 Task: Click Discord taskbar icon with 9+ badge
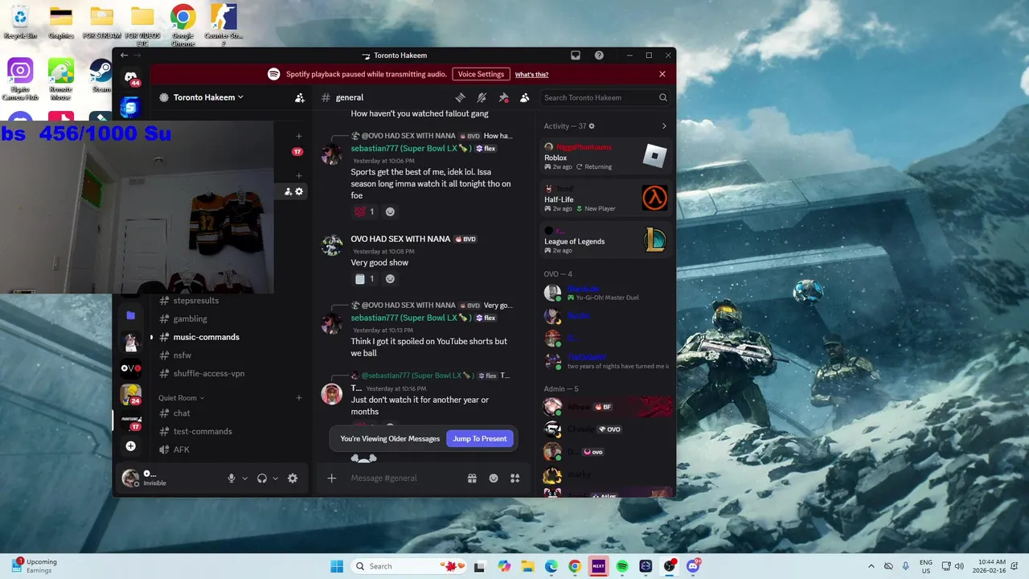point(693,566)
